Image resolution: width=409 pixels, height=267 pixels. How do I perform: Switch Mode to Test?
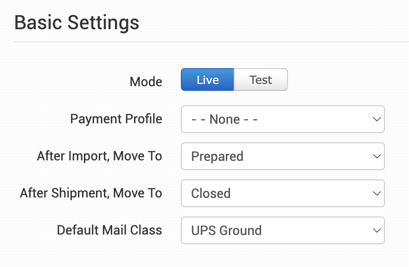pos(261,80)
